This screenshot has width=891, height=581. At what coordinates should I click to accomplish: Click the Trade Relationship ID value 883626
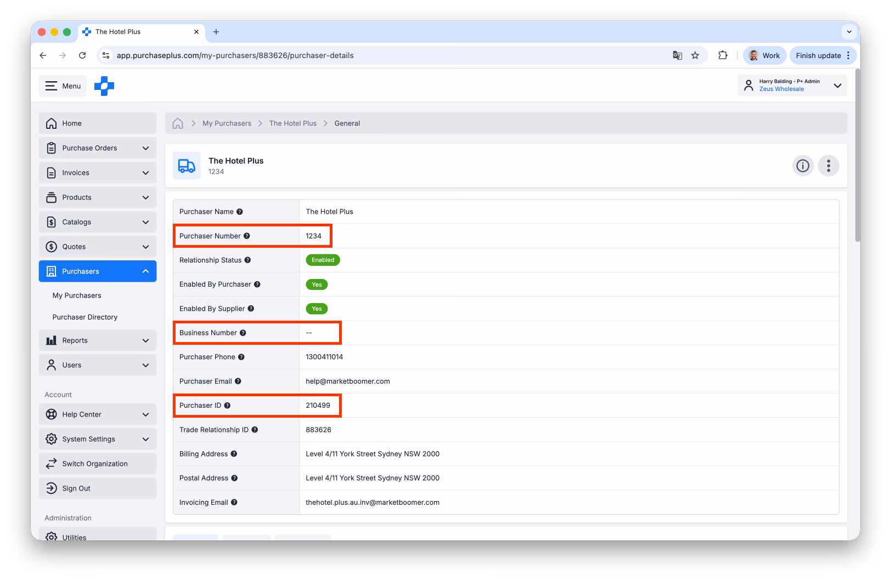pyautogui.click(x=319, y=430)
